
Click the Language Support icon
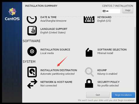[32, 31]
